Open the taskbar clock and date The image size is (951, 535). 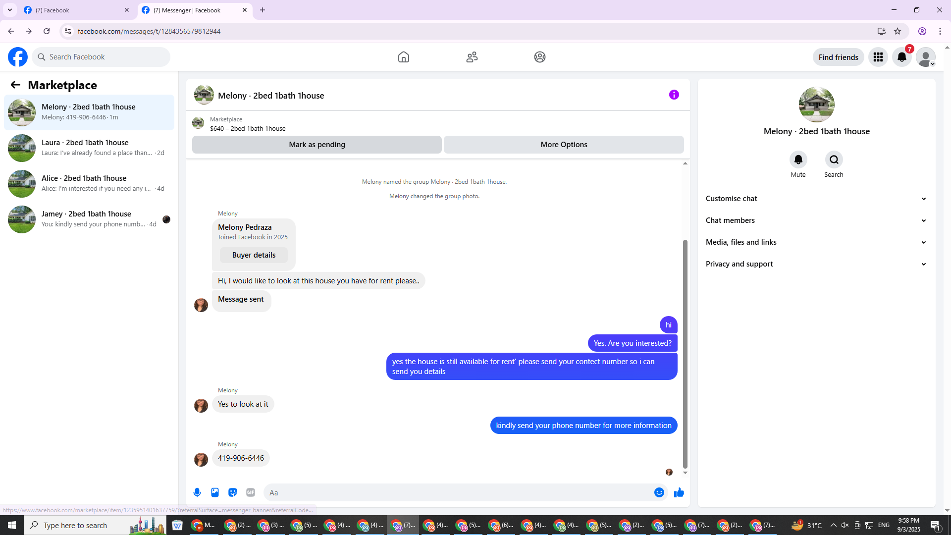click(x=908, y=525)
